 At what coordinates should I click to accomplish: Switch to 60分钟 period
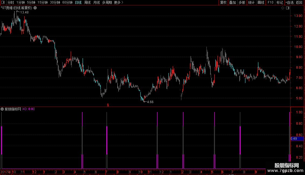67,2
